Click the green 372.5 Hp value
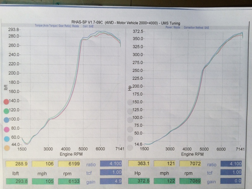The image size is (252, 189). (x=139, y=181)
